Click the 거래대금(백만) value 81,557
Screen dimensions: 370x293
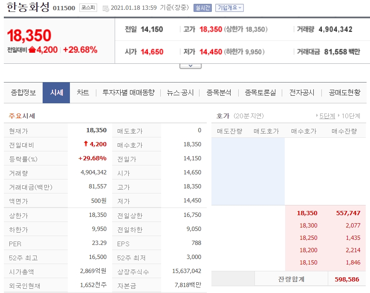point(98,186)
